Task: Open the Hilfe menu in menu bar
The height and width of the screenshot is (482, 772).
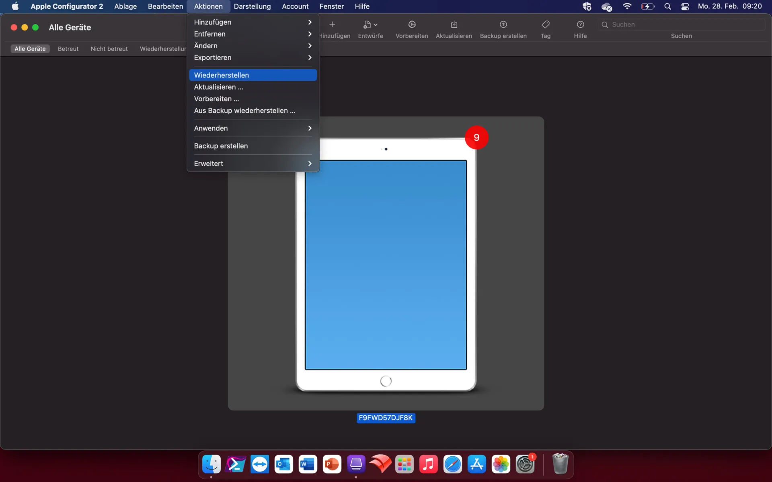Action: [362, 6]
